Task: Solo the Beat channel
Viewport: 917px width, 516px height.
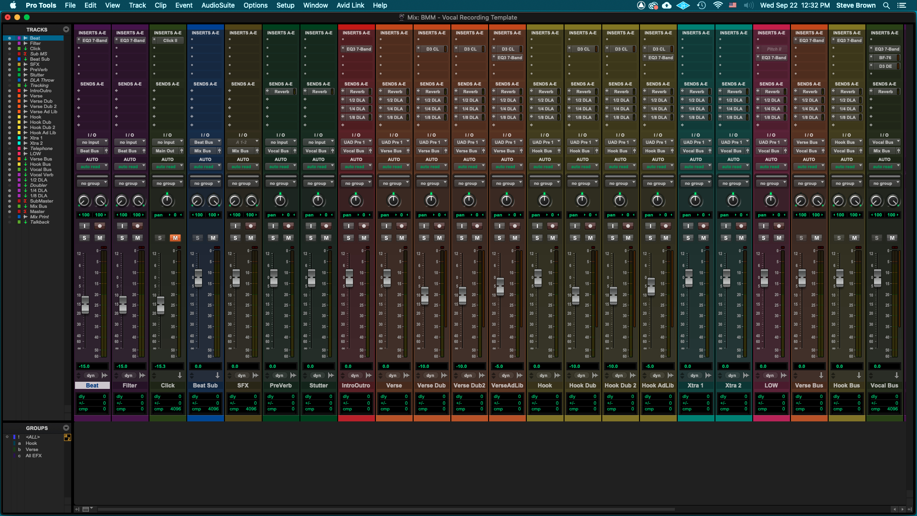Action: (85, 238)
